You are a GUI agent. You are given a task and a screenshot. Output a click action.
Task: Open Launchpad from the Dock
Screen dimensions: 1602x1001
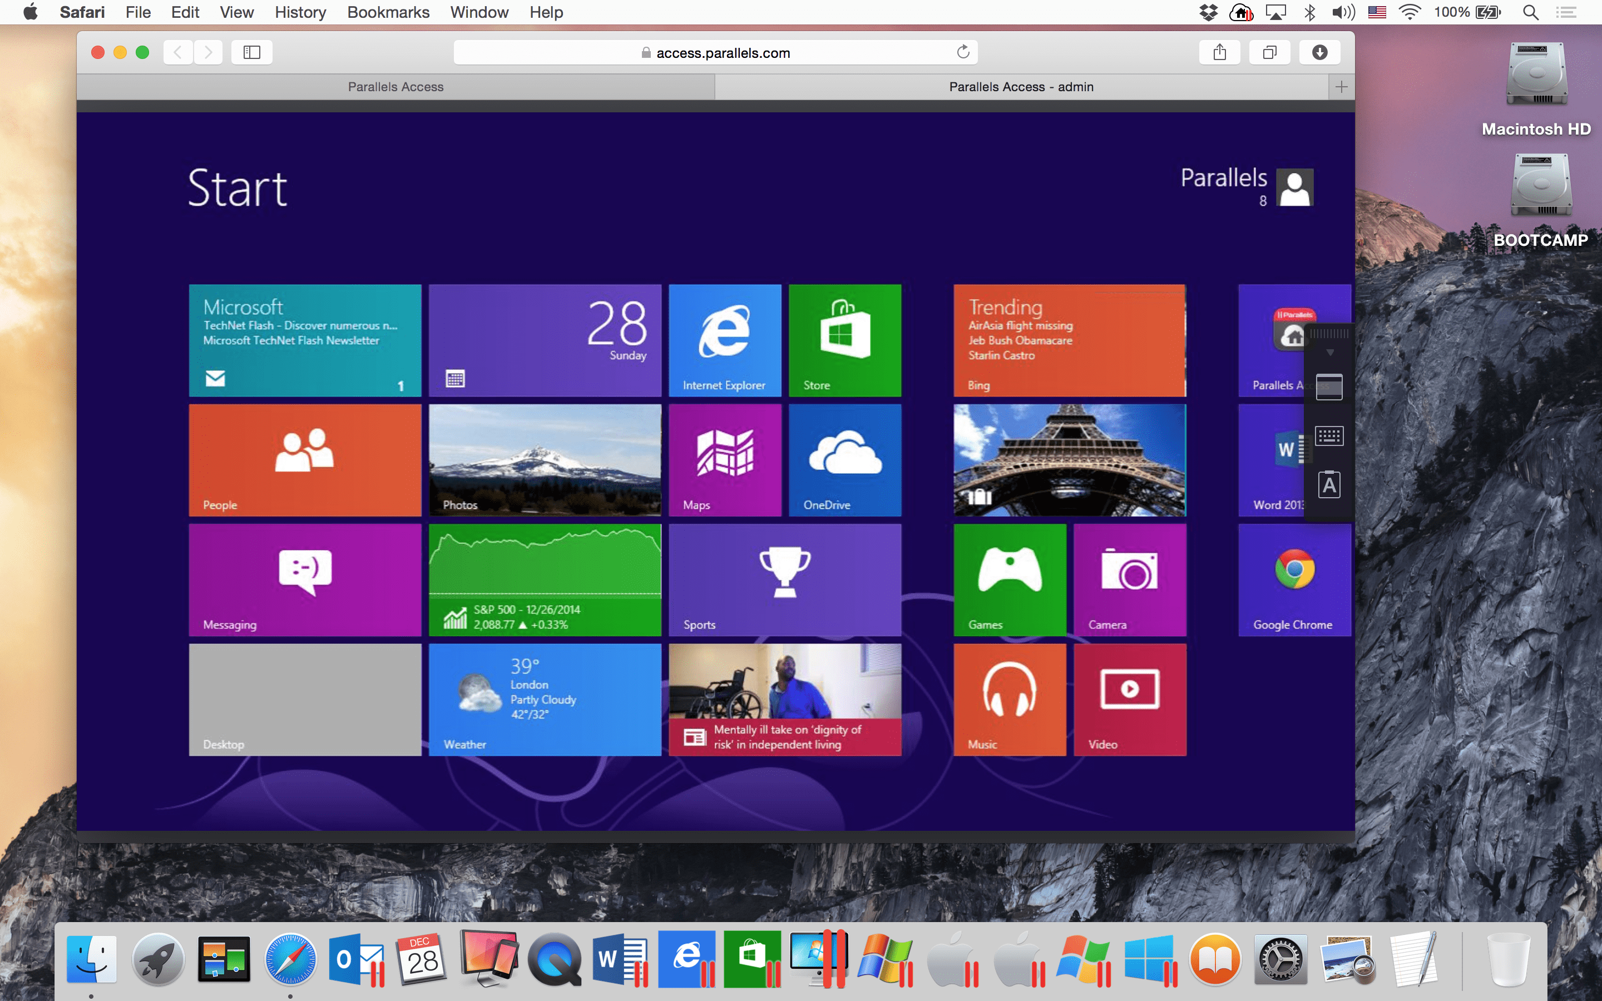(x=157, y=959)
